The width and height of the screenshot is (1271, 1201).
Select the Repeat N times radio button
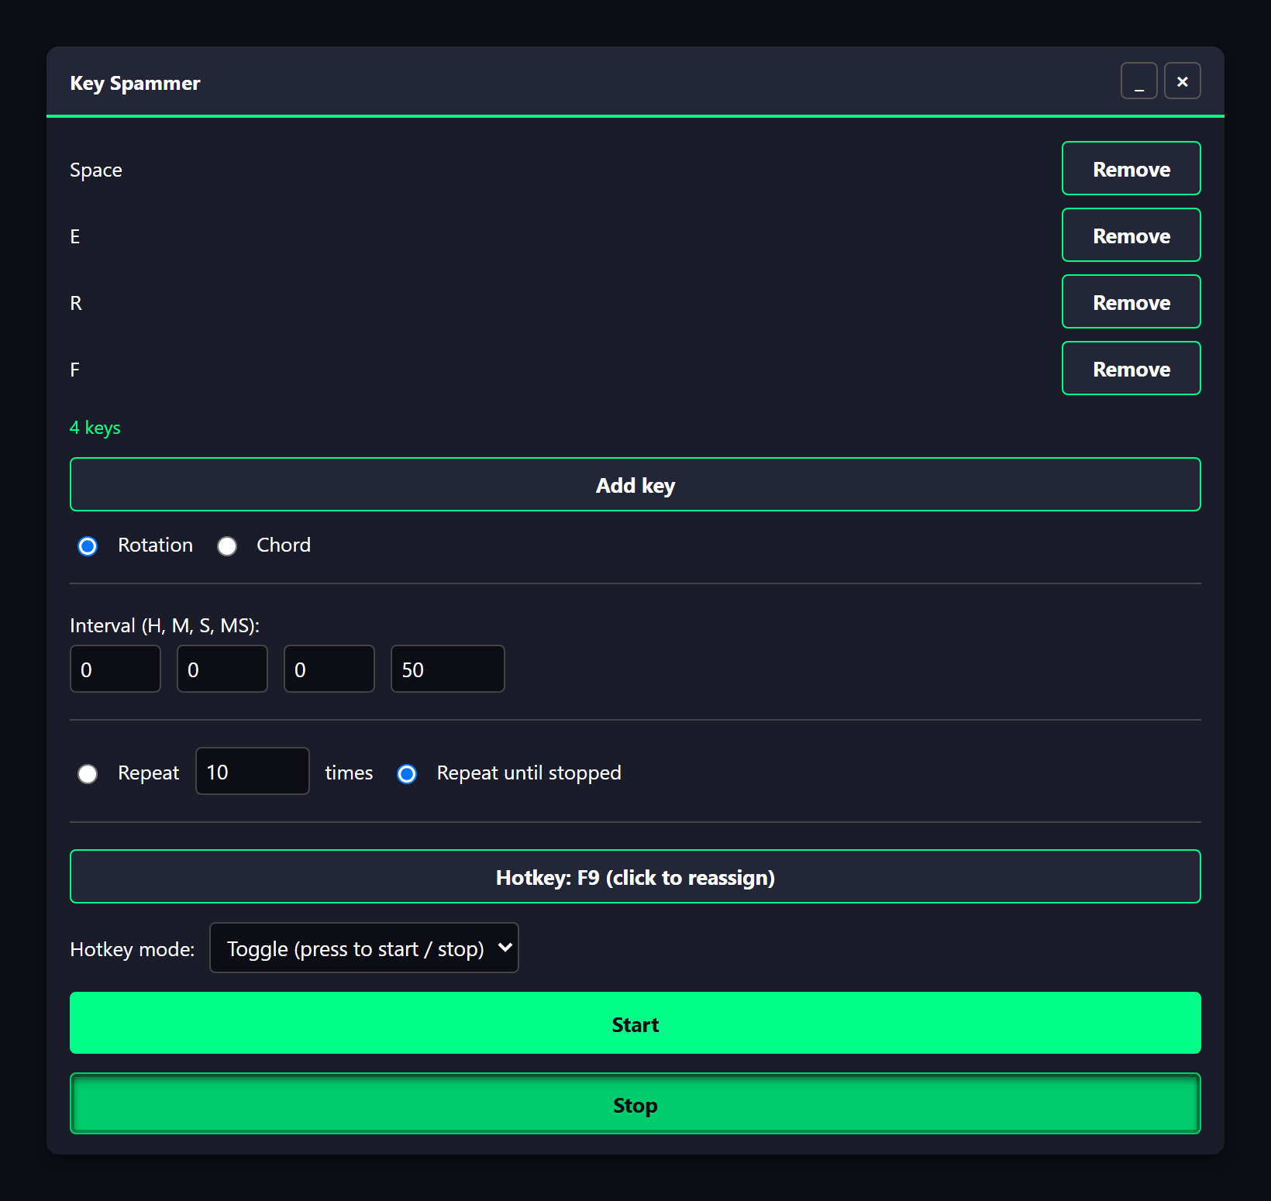[88, 774]
